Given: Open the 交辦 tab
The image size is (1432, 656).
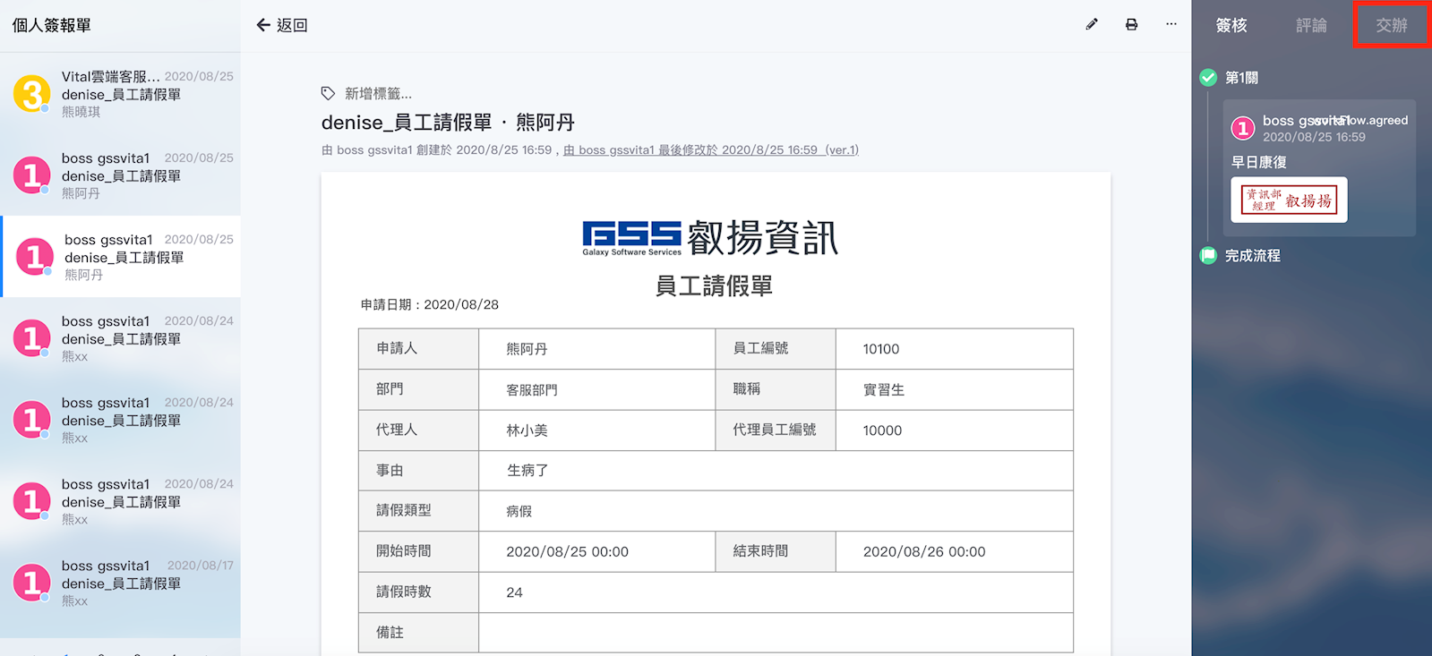Looking at the screenshot, I should pos(1392,25).
